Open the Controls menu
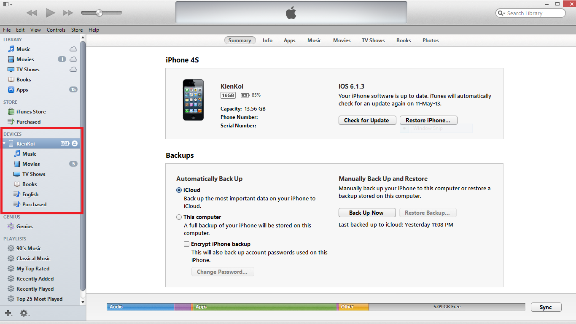This screenshot has width=576, height=324. [56, 30]
